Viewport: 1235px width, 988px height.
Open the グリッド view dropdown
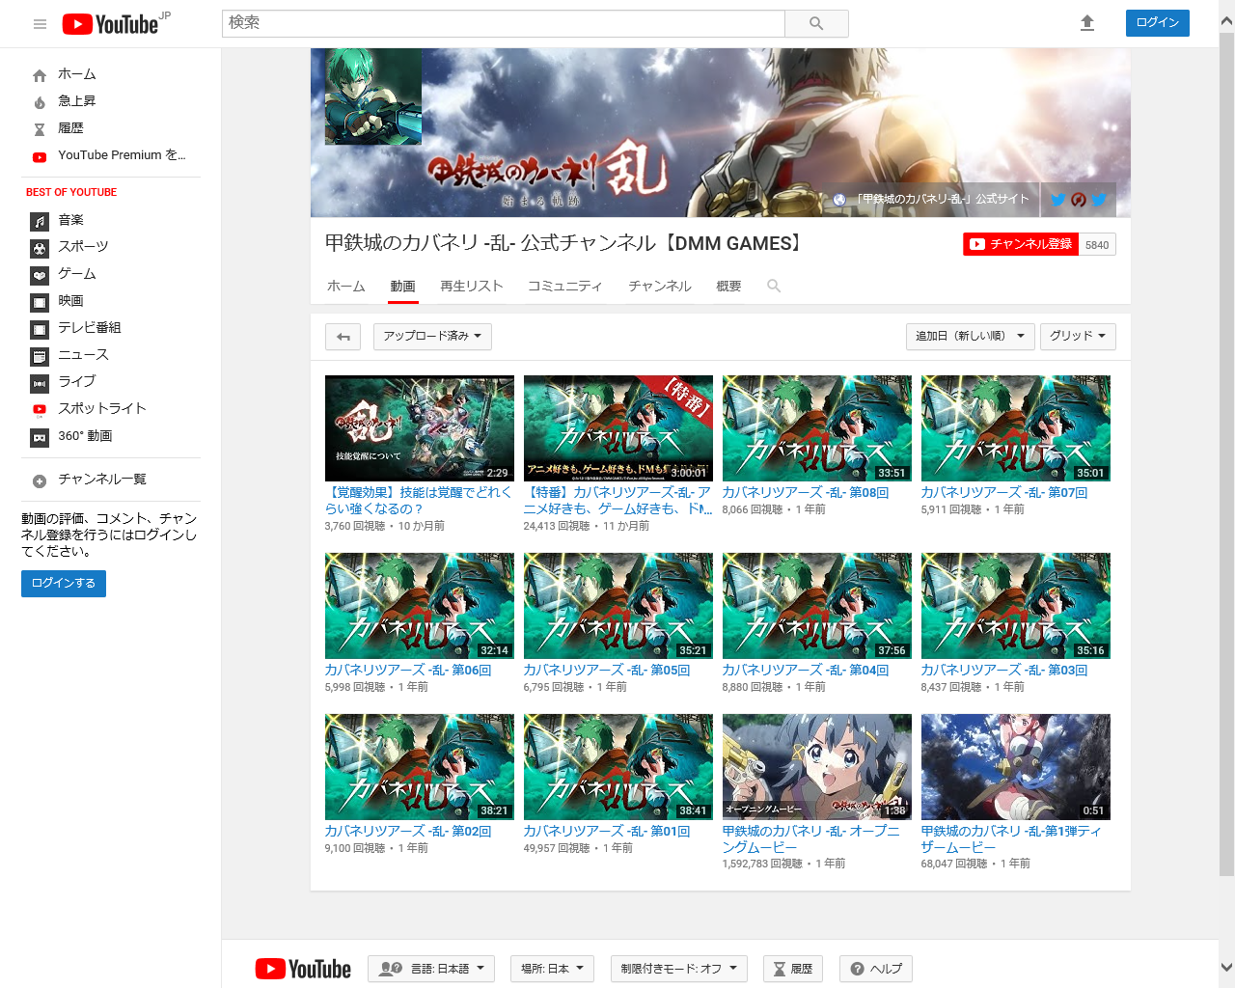(1078, 337)
